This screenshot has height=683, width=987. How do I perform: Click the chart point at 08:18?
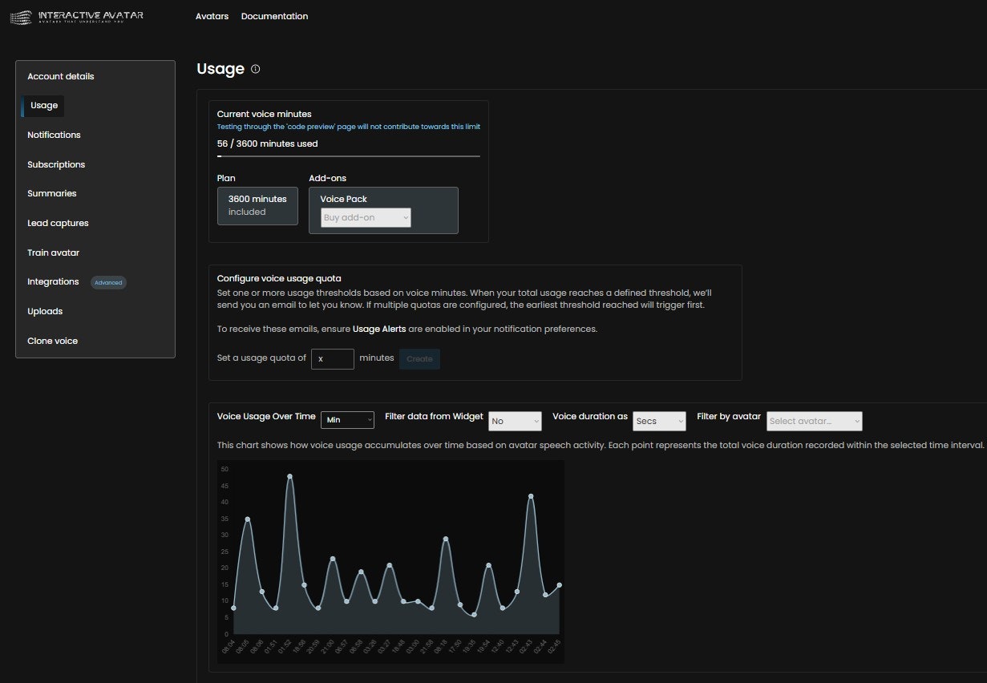446,539
